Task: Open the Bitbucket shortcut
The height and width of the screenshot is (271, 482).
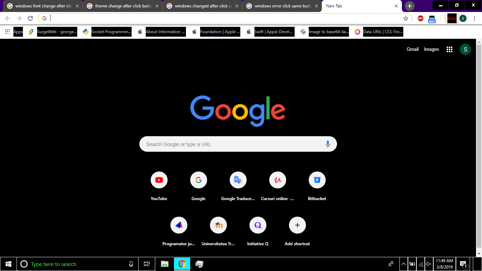Action: [317, 186]
